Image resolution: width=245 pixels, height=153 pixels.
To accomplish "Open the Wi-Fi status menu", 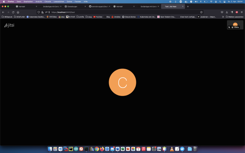I will 211,2.
